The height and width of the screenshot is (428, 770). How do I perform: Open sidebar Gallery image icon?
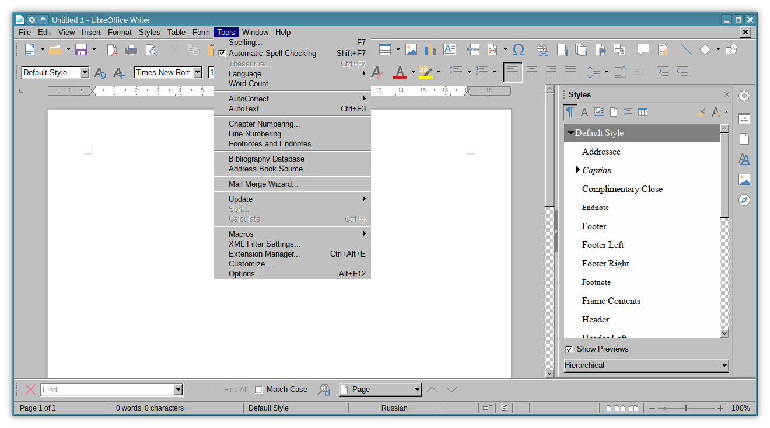(x=744, y=180)
